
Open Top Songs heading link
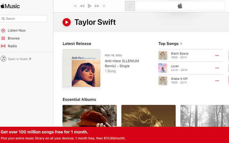pyautogui.click(x=169, y=44)
